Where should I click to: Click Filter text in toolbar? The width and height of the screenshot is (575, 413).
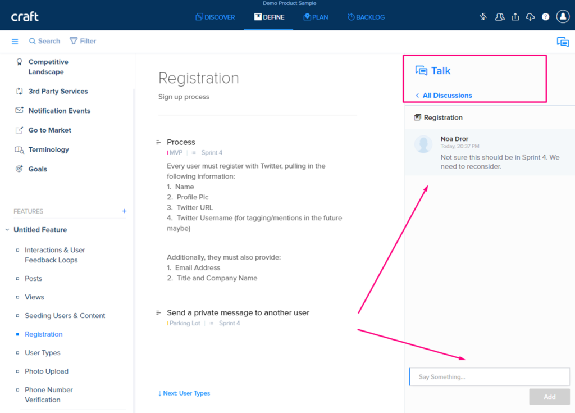tap(88, 41)
